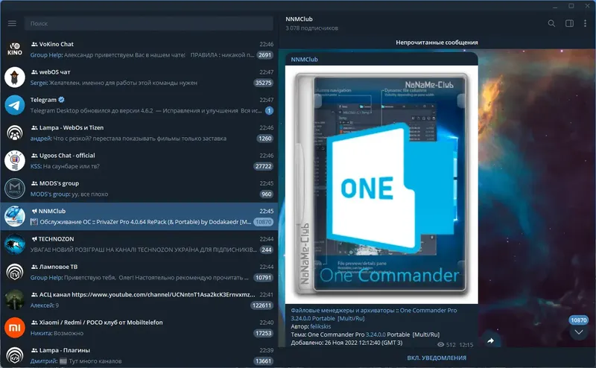Jump to bottom with the down chevron
596x368 pixels.
click(579, 332)
